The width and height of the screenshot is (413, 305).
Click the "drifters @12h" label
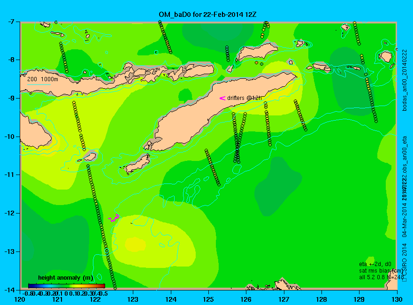point(245,98)
